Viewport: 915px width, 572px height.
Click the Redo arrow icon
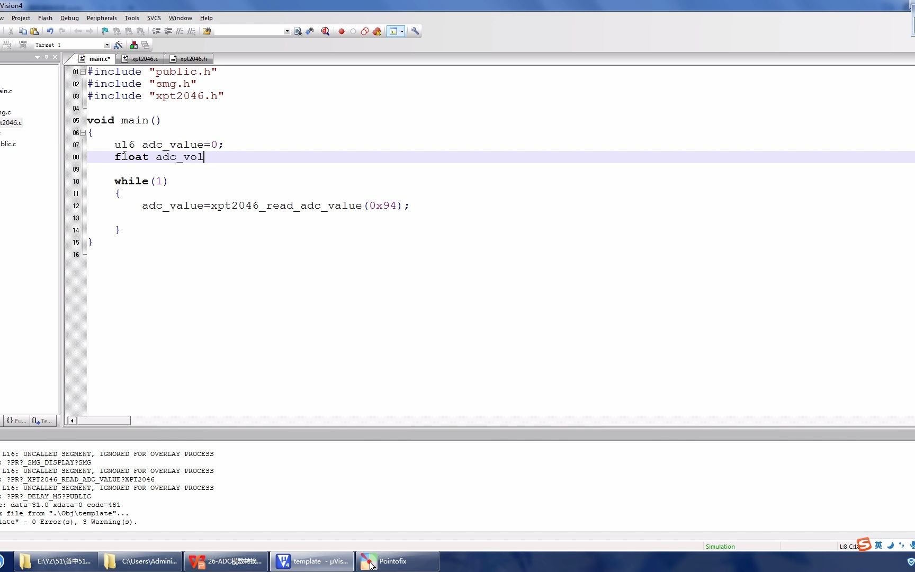[62, 31]
